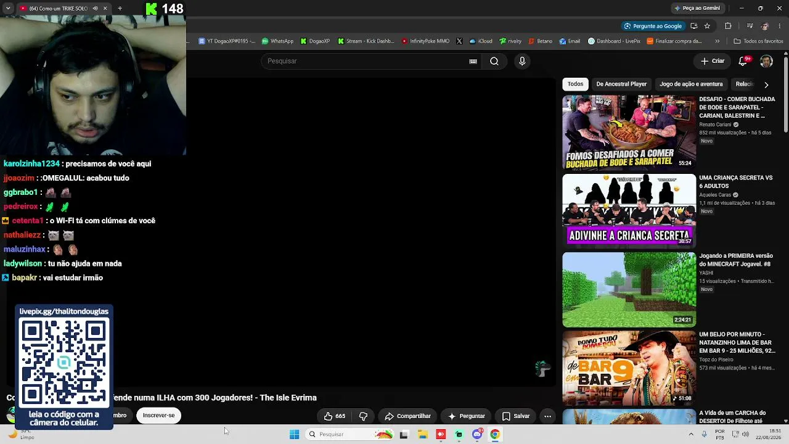Open Chrome media controls icon

pyautogui.click(x=750, y=26)
